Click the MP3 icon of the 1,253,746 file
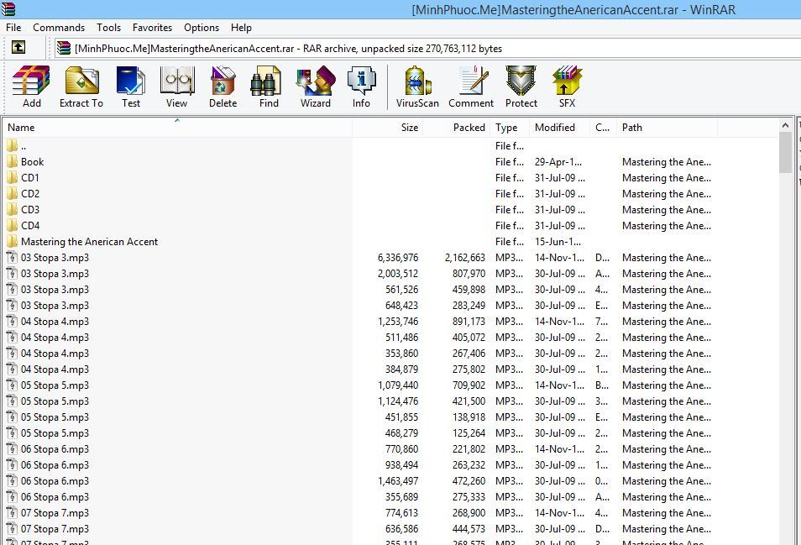 (x=13, y=322)
